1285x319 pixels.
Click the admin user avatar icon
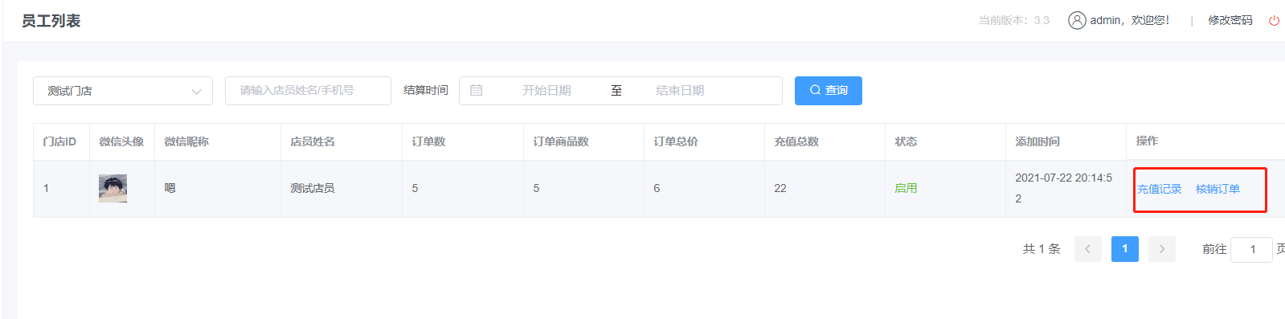click(x=1077, y=20)
